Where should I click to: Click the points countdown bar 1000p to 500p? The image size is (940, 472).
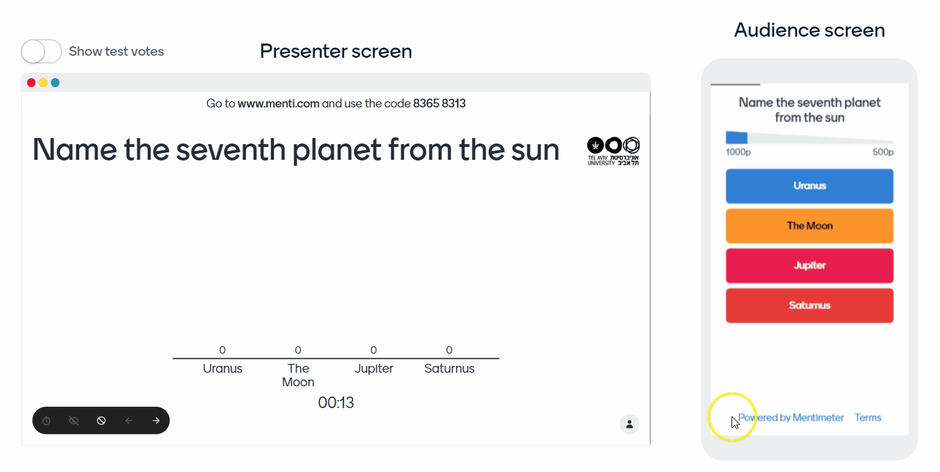809,137
